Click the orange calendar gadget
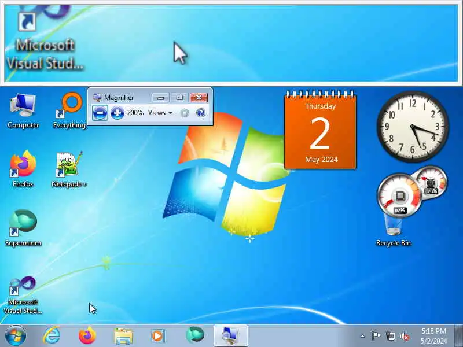Viewport: 463px width, 347px height. [x=320, y=130]
